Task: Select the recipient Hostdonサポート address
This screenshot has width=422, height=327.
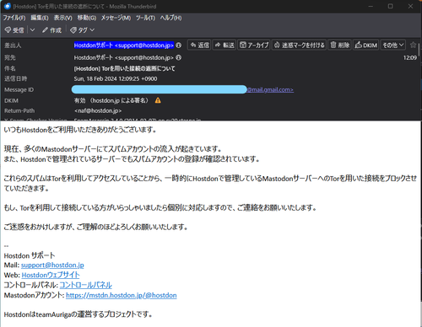Action: tap(124, 57)
